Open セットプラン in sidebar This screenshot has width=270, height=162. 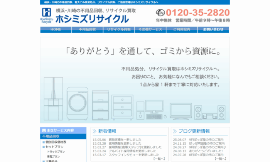pos(54,147)
